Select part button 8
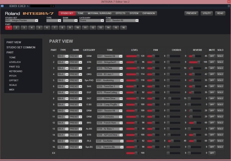Screen dimensions: 231x161 [x=62, y=28]
